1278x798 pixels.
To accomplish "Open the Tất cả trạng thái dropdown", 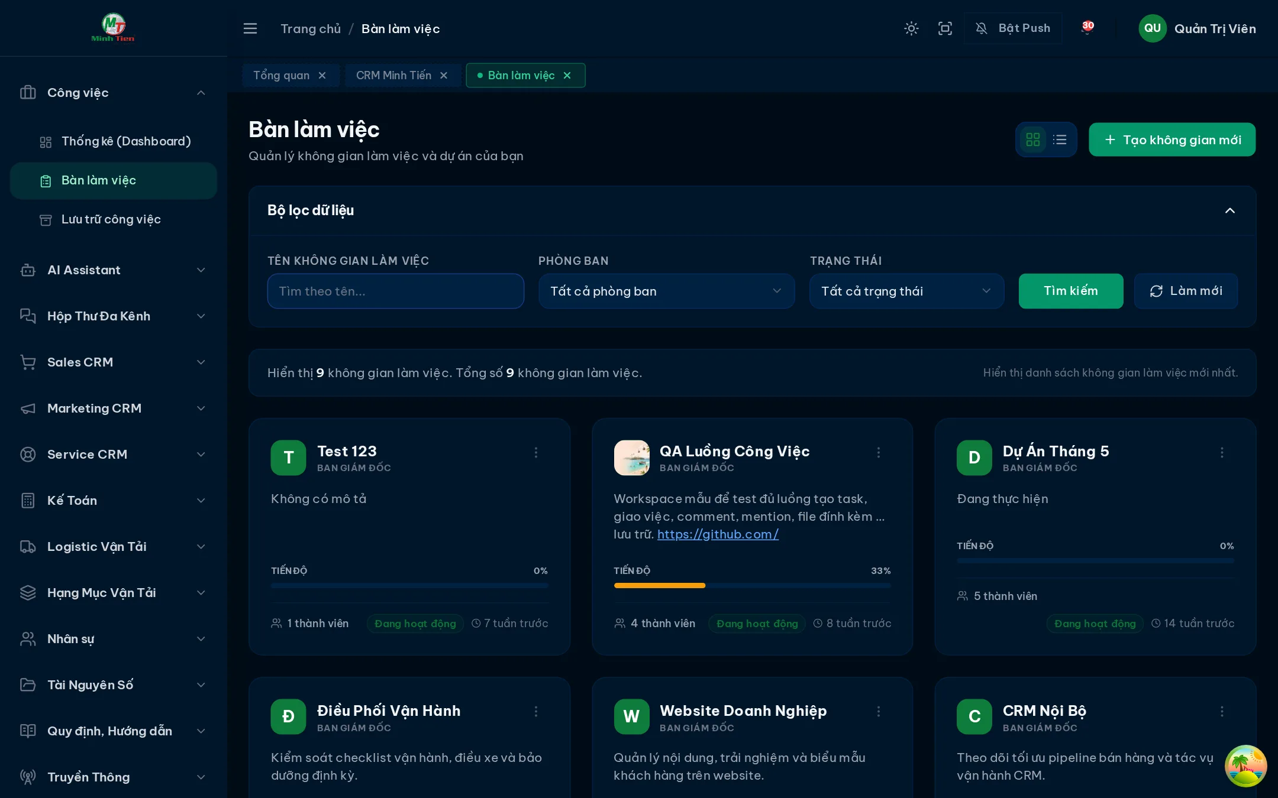I will click(x=906, y=291).
